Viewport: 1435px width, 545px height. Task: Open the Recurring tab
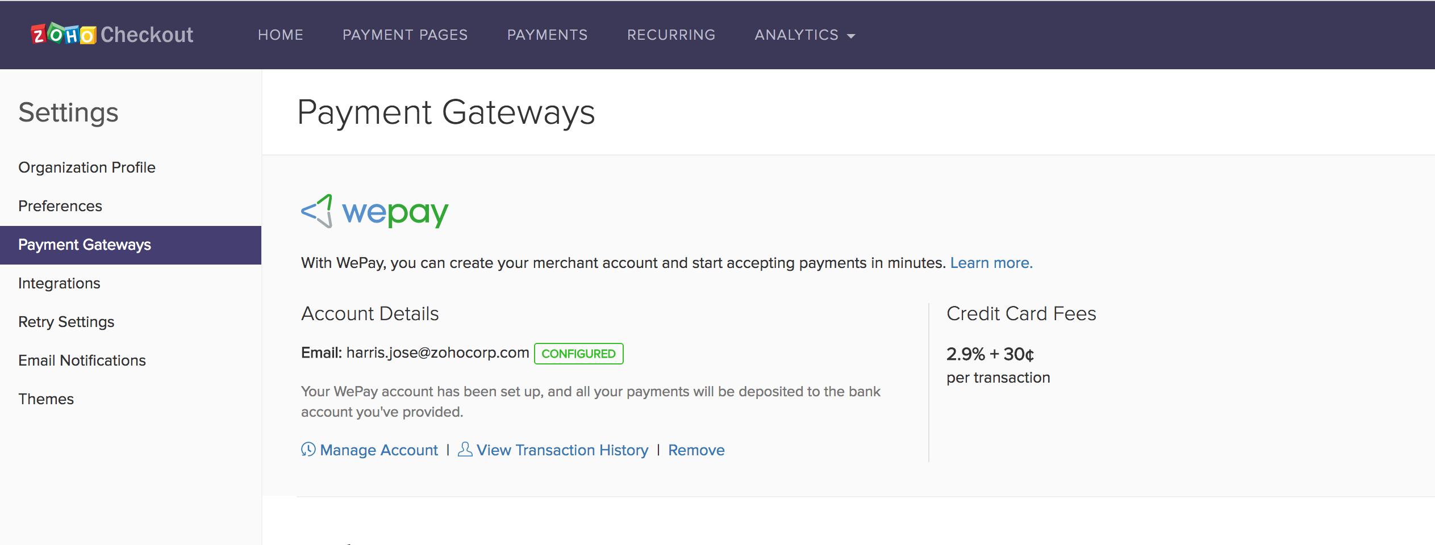click(671, 35)
